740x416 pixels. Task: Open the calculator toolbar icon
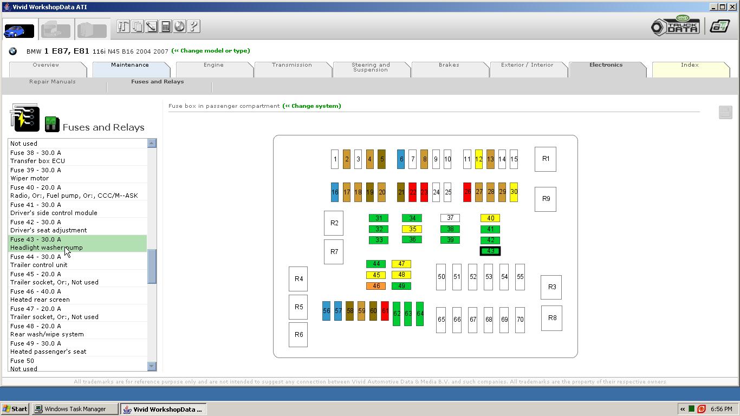coord(166,27)
